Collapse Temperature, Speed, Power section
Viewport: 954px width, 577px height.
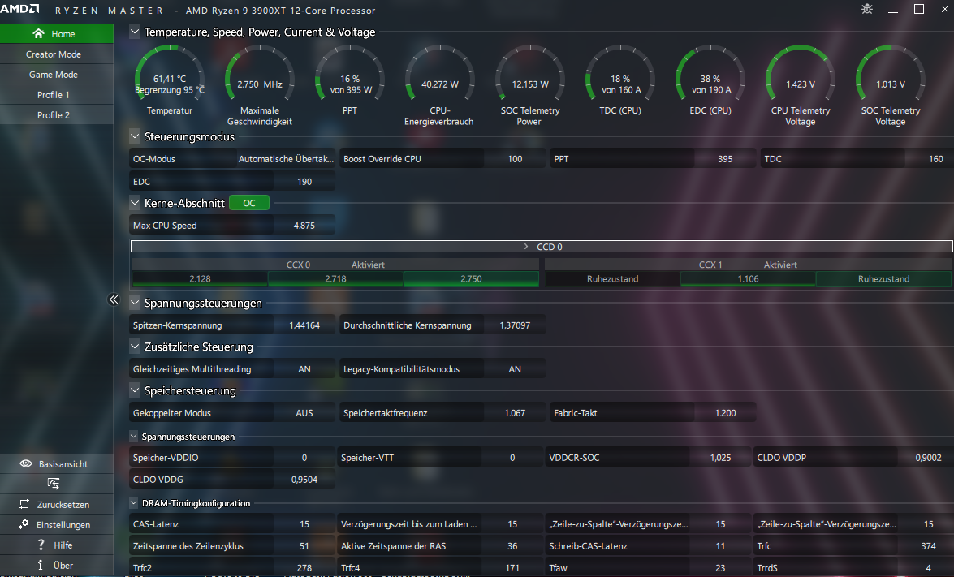(x=135, y=32)
